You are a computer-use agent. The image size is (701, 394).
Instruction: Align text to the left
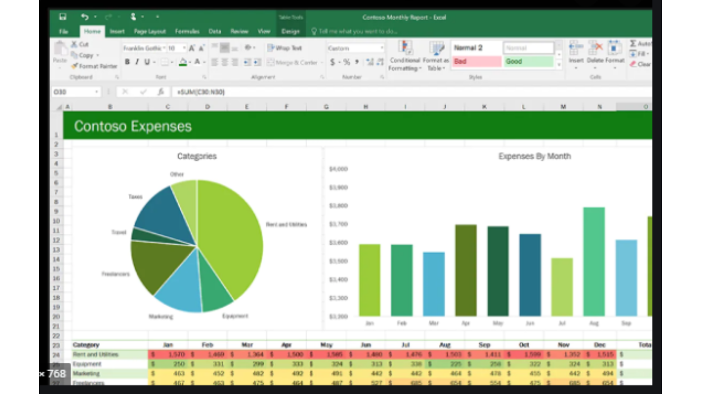point(214,62)
